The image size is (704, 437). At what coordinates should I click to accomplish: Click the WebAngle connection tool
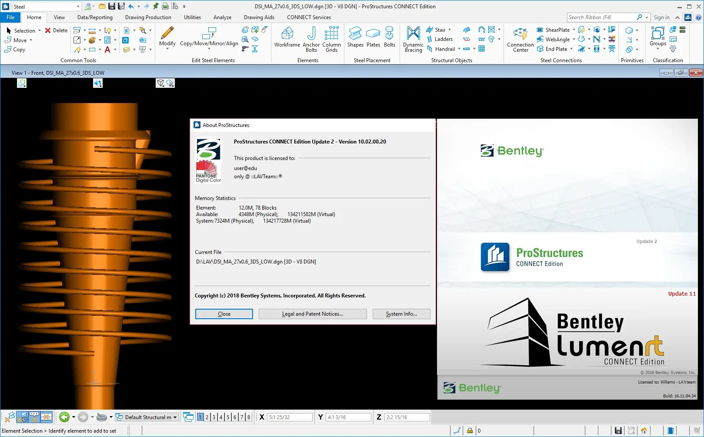553,40
